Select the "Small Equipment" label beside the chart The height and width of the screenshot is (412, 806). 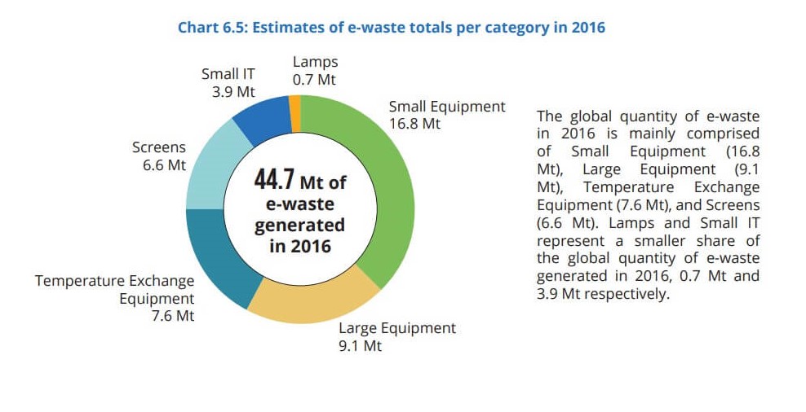coord(446,107)
